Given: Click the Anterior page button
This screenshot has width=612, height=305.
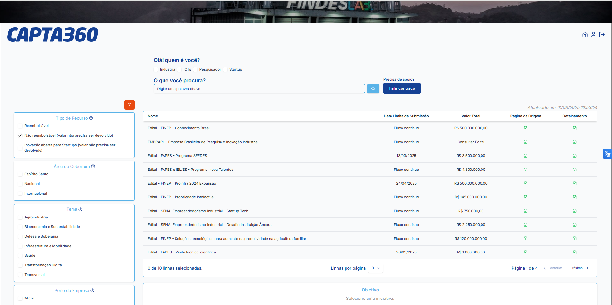Looking at the screenshot, I should tap(553, 268).
